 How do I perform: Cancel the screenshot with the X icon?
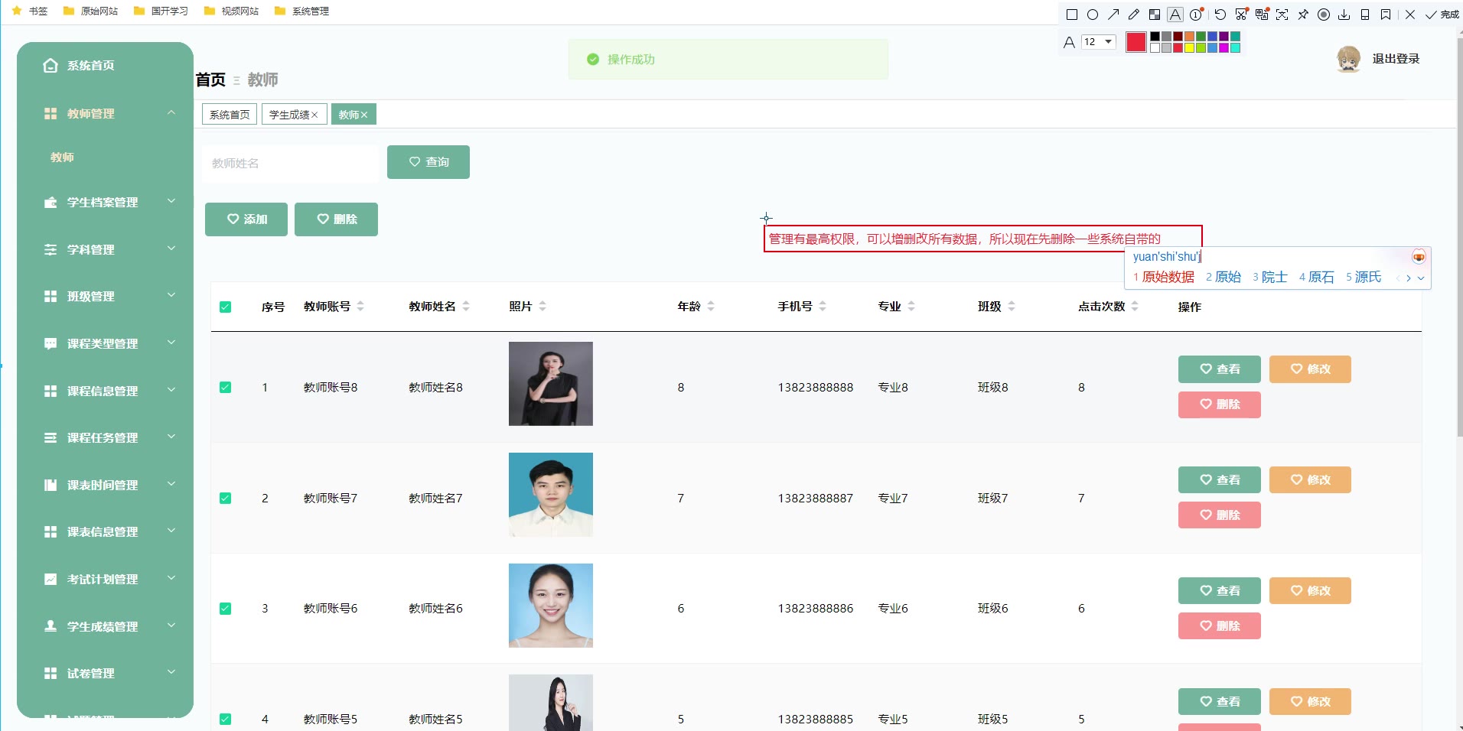click(1410, 15)
